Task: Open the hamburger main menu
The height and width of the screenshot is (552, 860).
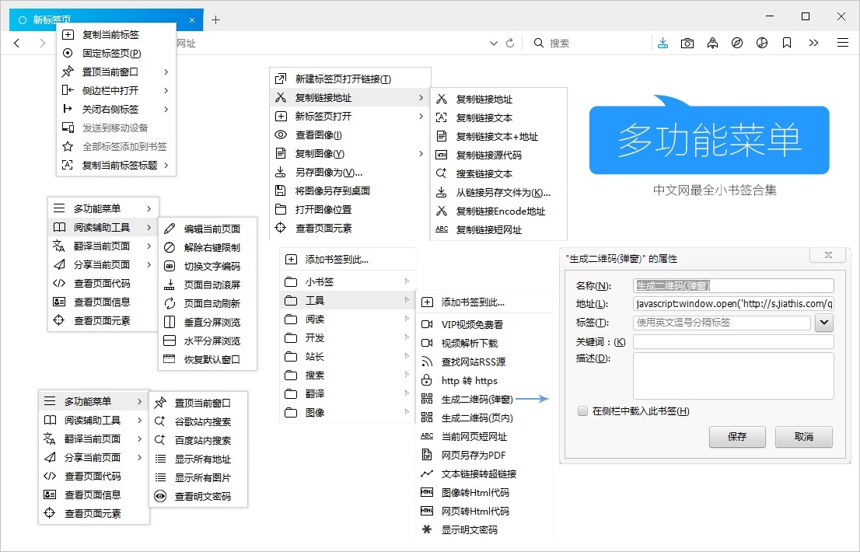Action: [x=843, y=44]
